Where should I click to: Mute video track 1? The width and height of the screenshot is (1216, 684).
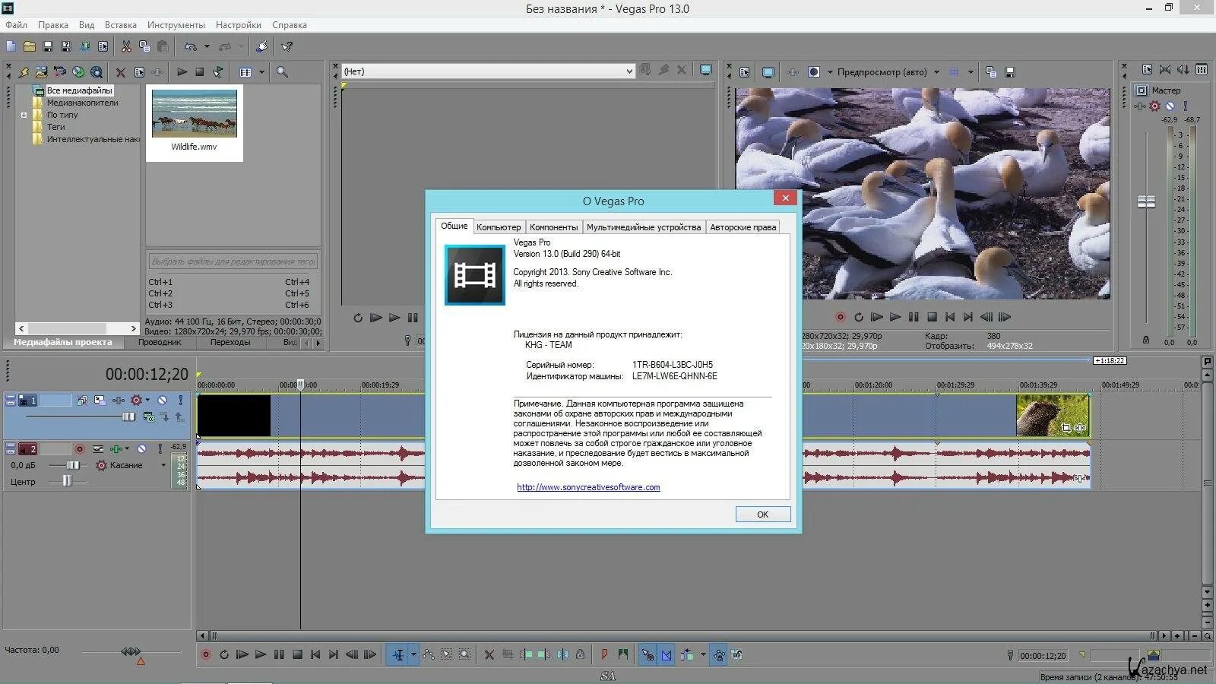point(162,400)
